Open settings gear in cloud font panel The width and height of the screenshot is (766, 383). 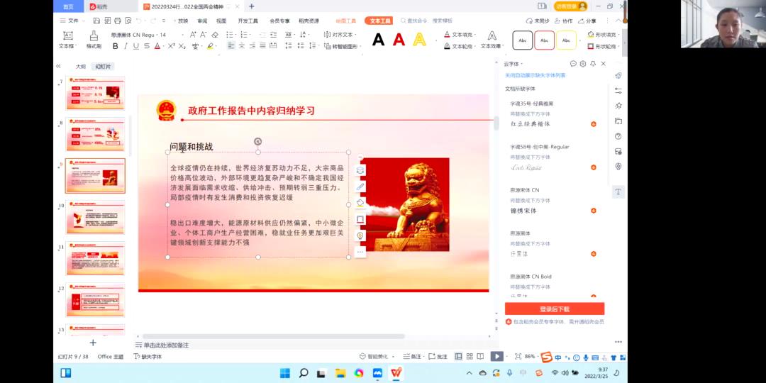point(582,64)
